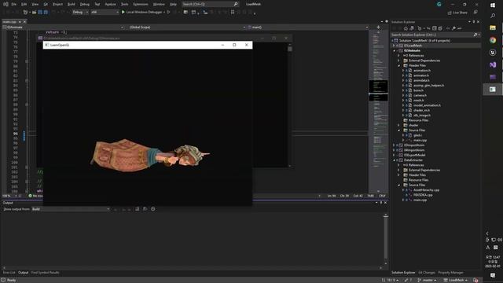
Task: Click the clock icon in Output toolbar
Action: 153,209
